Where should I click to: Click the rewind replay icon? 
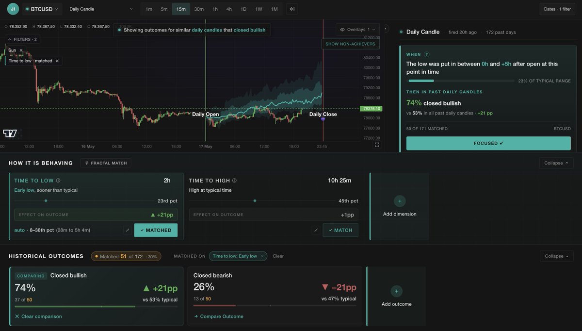tap(291, 9)
